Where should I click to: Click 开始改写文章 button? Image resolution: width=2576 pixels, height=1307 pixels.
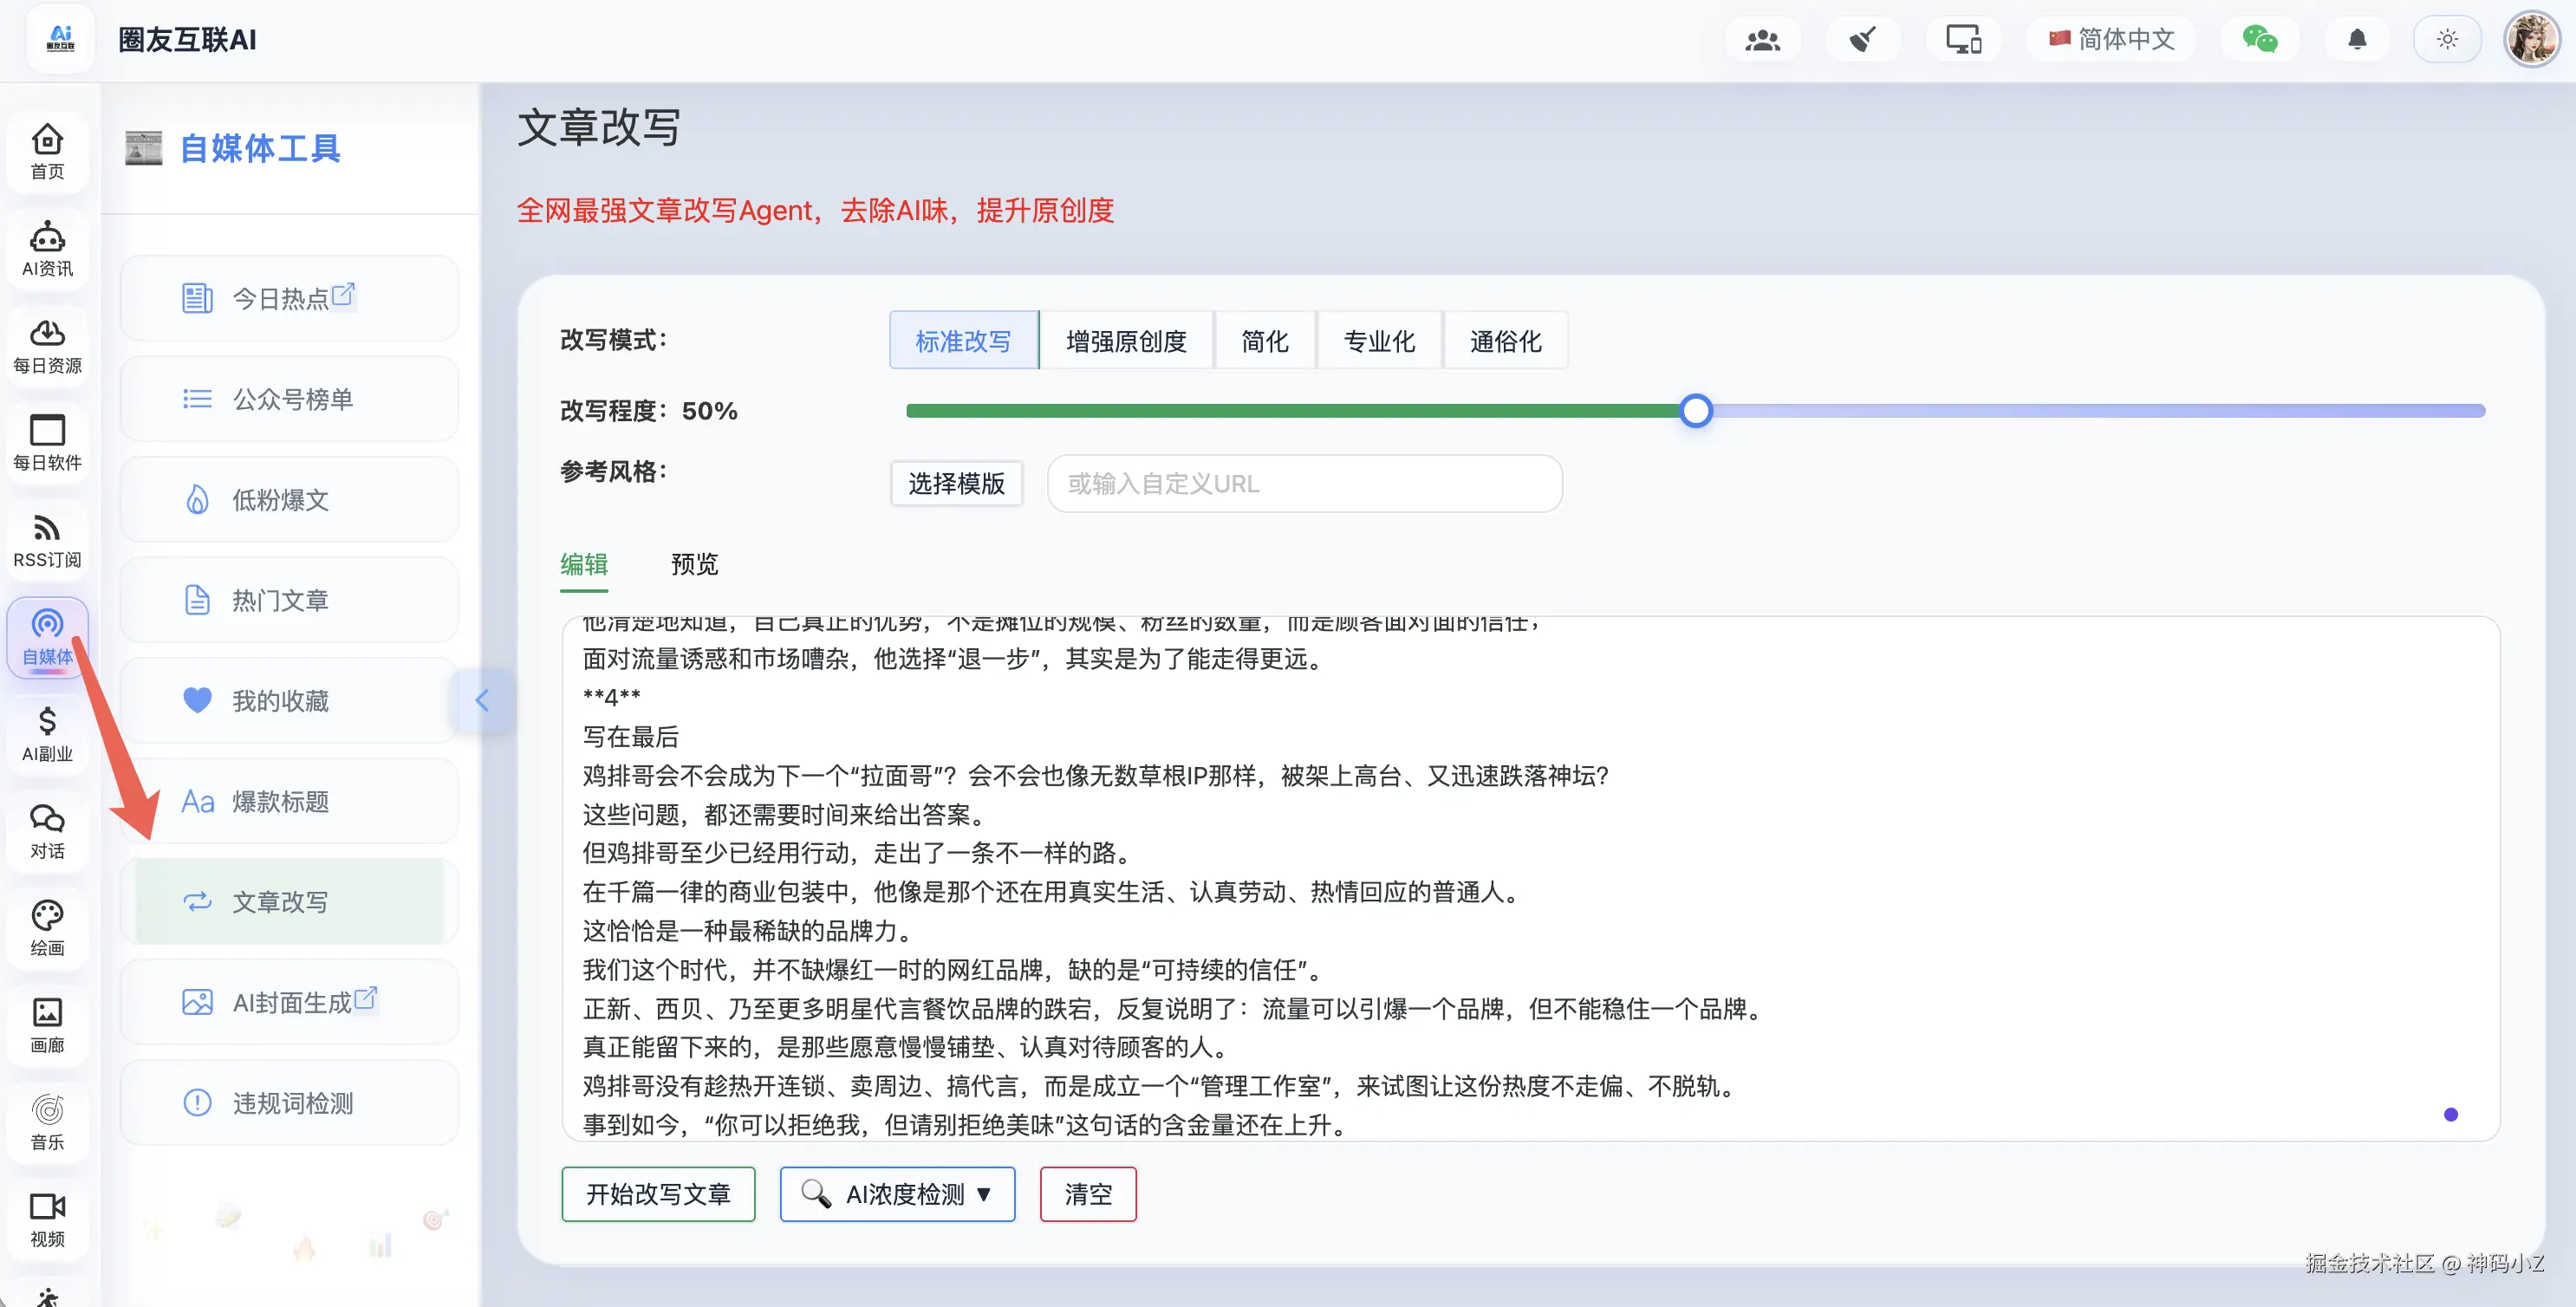coord(658,1194)
